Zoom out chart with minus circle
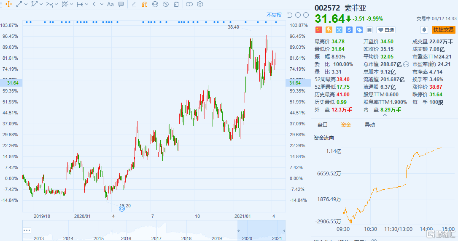The height and width of the screenshot is (241, 458). (x=298, y=15)
